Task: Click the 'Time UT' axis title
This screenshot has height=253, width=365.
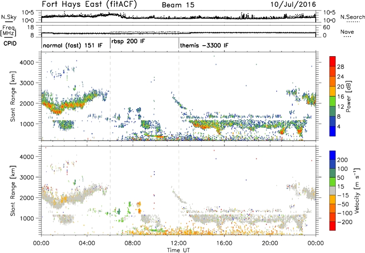Action: (x=178, y=250)
